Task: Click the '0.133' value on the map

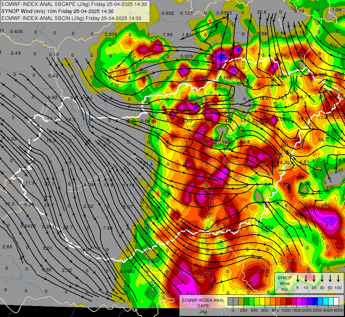Action: 186,13
